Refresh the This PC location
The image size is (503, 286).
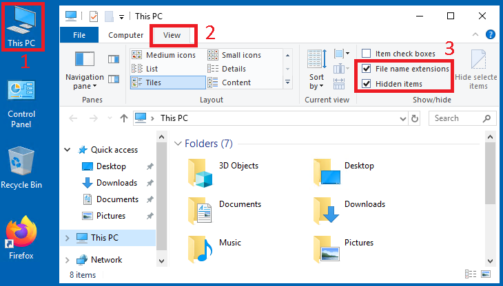pos(414,118)
